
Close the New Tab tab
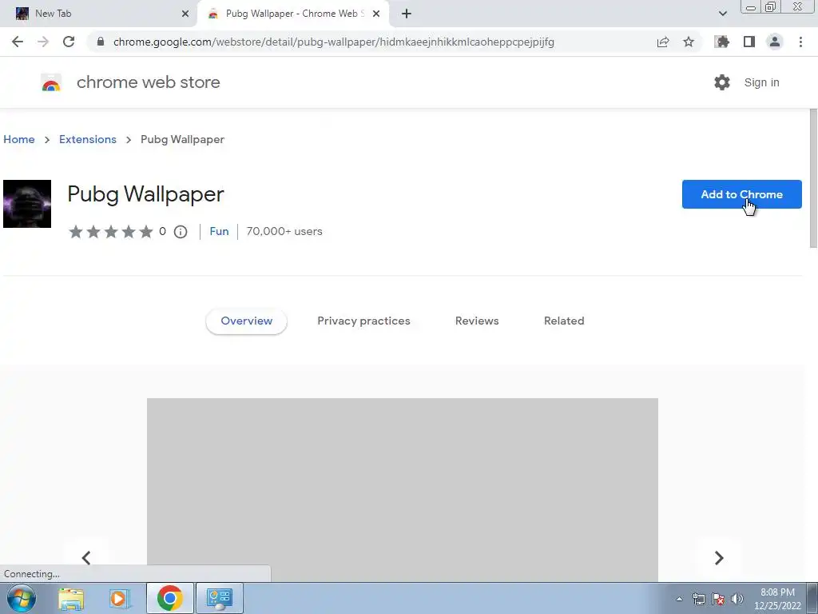pyautogui.click(x=185, y=14)
